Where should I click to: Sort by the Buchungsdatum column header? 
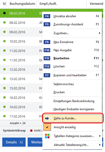coord(22,4)
